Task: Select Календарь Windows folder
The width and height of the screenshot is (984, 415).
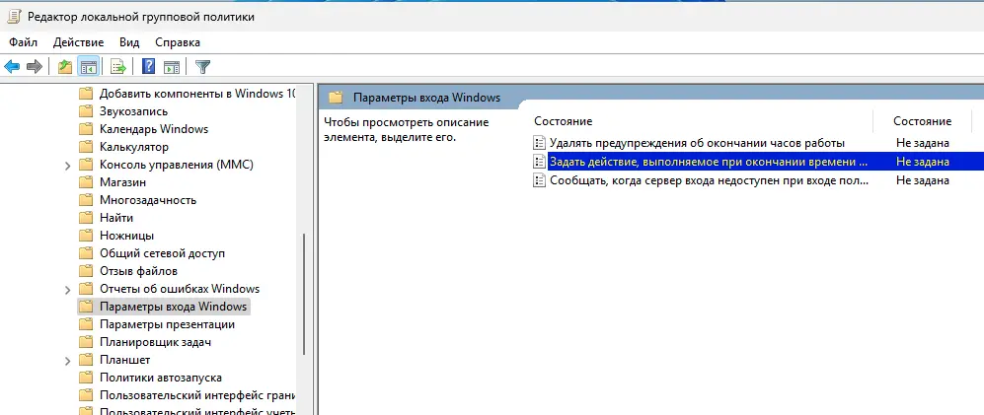Action: coord(154,129)
